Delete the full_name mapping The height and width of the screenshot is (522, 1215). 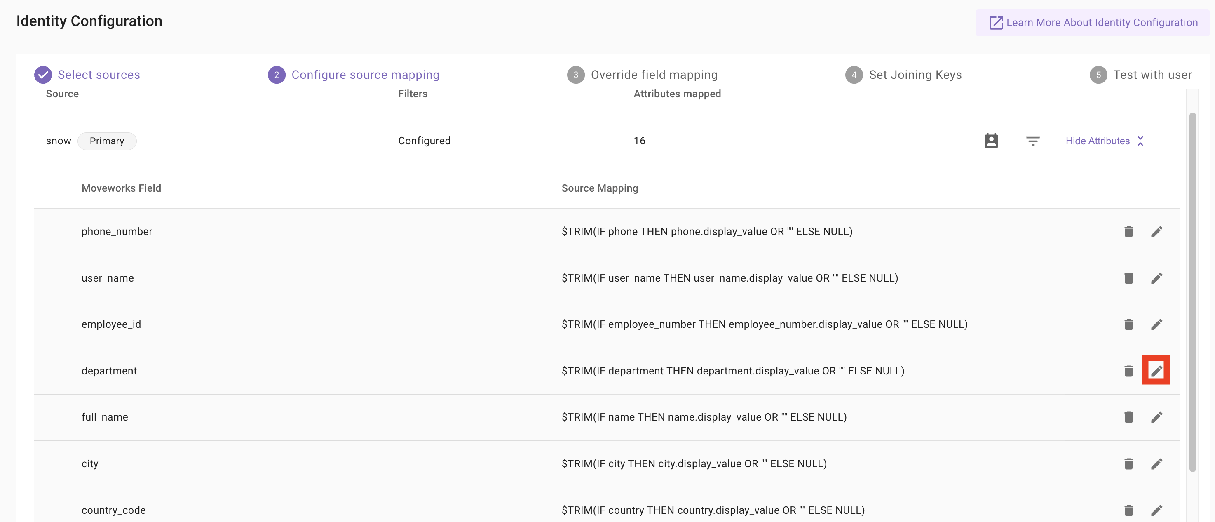tap(1129, 417)
